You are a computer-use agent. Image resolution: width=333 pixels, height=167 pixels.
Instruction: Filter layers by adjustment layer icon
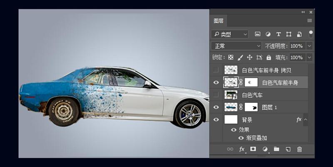[x=268, y=34]
